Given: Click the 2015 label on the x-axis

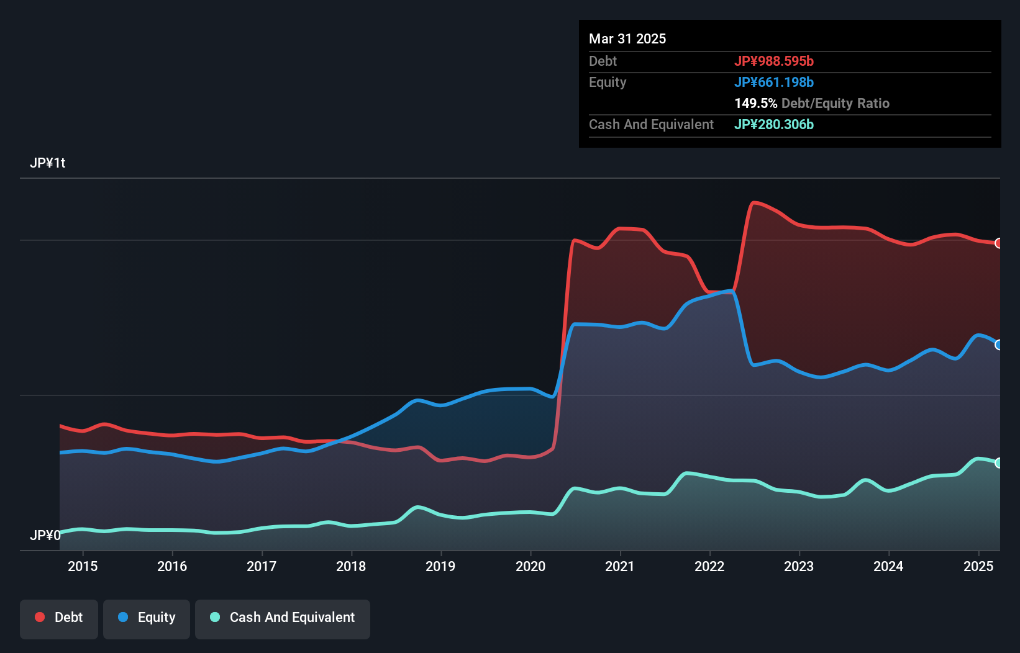Looking at the screenshot, I should (x=83, y=566).
